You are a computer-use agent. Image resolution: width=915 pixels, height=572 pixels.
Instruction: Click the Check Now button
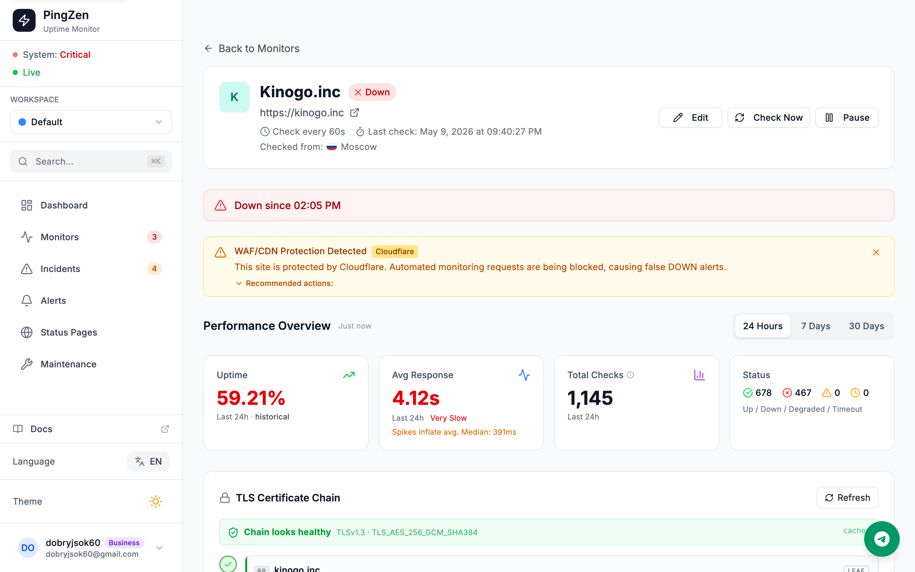769,118
